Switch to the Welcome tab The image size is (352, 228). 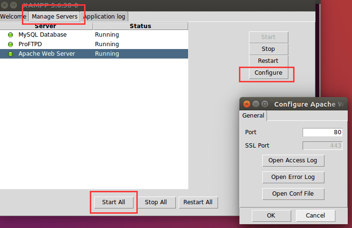(13, 17)
